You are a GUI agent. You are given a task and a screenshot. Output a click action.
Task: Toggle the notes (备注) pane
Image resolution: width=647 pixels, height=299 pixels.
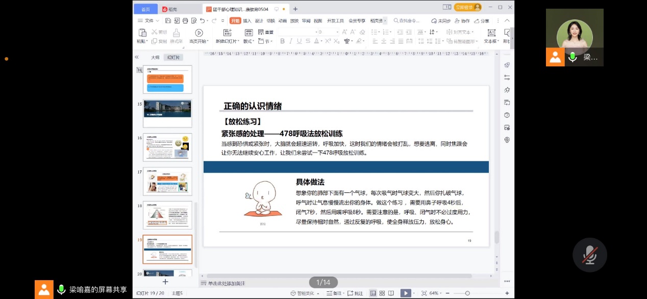click(x=334, y=293)
